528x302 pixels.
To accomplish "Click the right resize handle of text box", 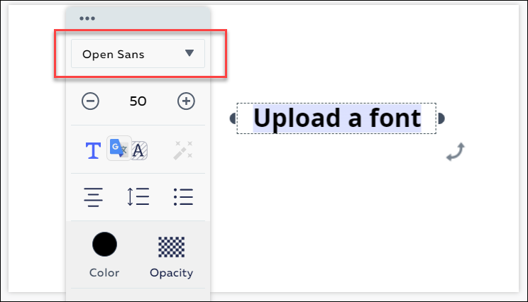I will pos(441,118).
